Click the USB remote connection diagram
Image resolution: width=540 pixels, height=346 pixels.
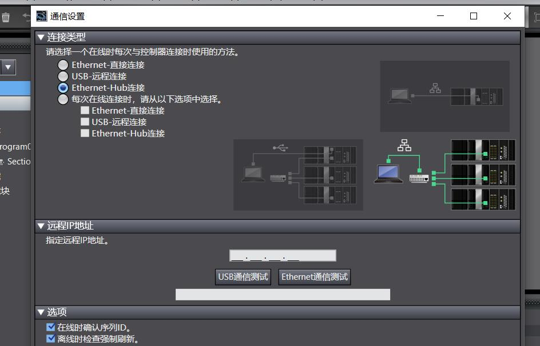pyautogui.click(x=298, y=175)
